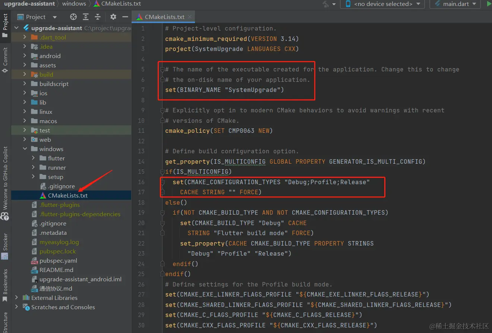This screenshot has width=492, height=333.
Task: Click the Expand All icon in Project panel
Action: click(x=86, y=17)
